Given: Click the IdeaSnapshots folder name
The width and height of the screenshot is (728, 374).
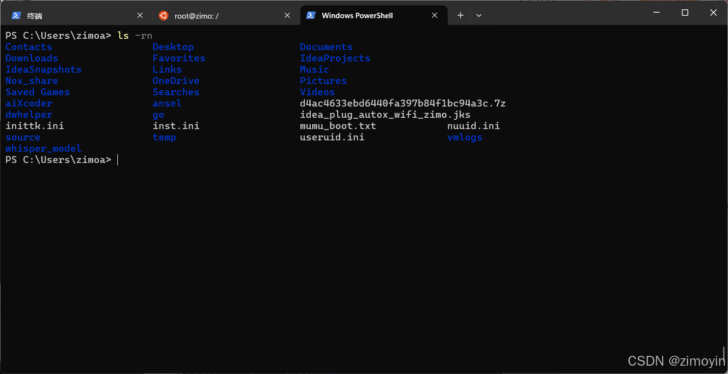Looking at the screenshot, I should pyautogui.click(x=43, y=70).
